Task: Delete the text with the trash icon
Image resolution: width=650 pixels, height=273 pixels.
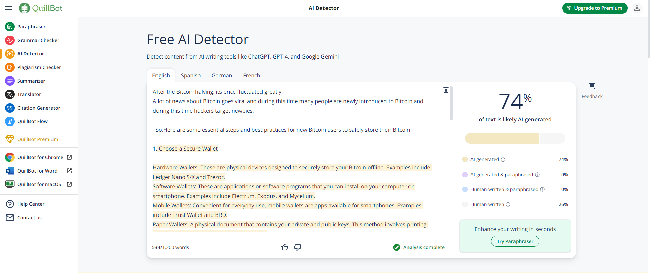Action: (x=446, y=90)
